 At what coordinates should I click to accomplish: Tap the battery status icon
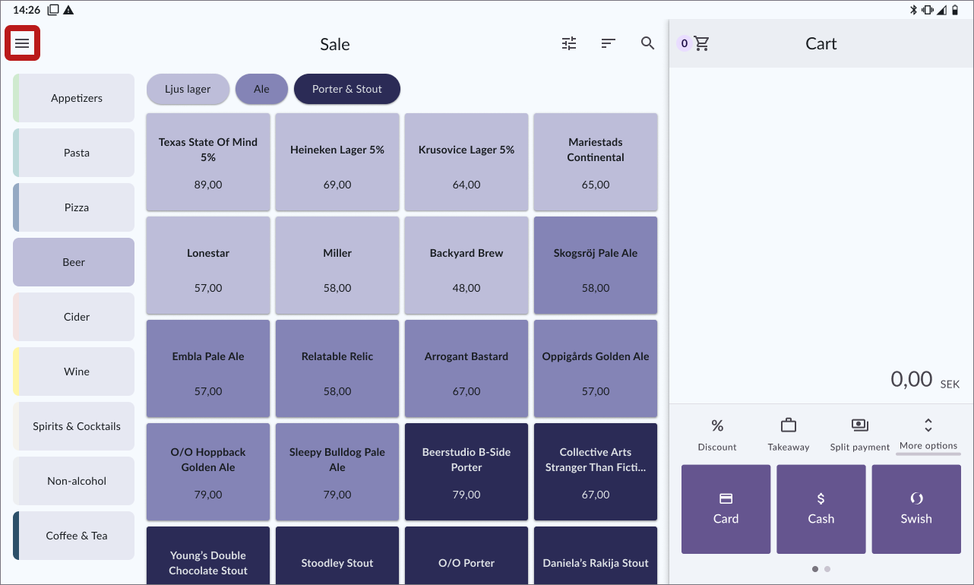coord(956,10)
